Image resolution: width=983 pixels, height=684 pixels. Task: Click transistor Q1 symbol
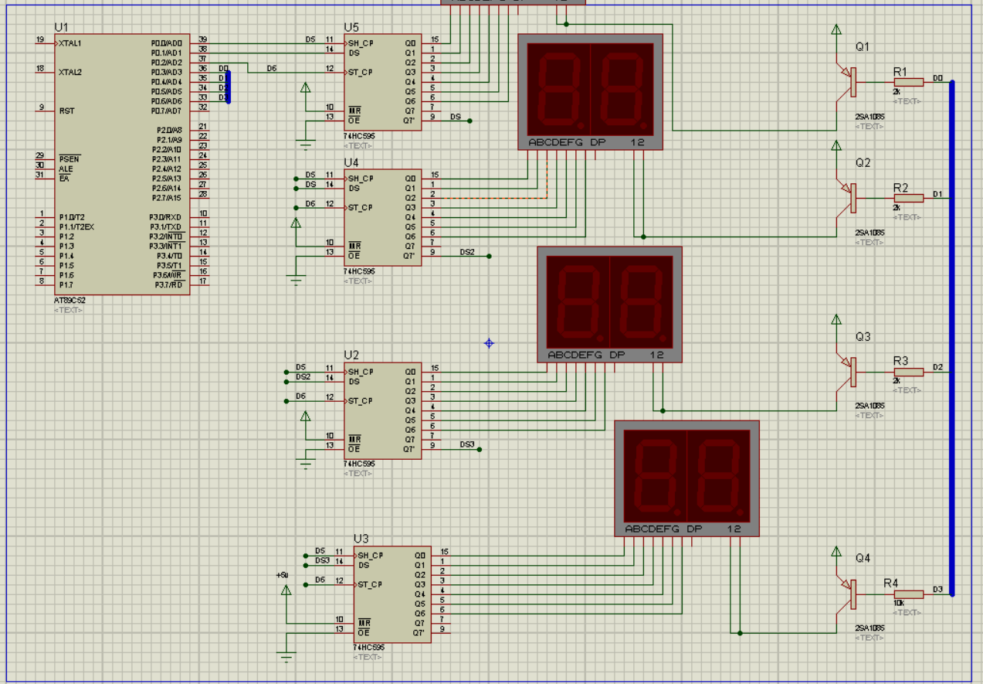click(848, 82)
